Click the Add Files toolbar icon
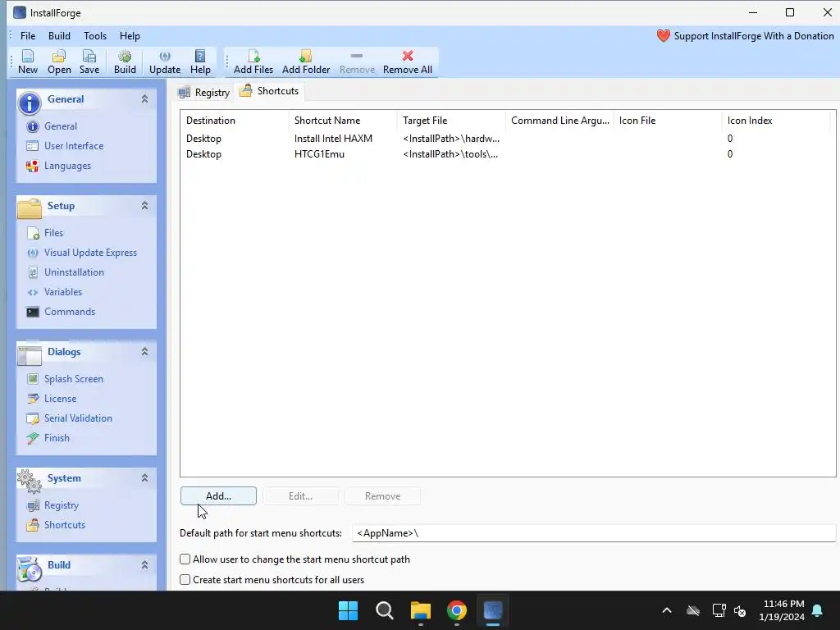 pyautogui.click(x=253, y=62)
